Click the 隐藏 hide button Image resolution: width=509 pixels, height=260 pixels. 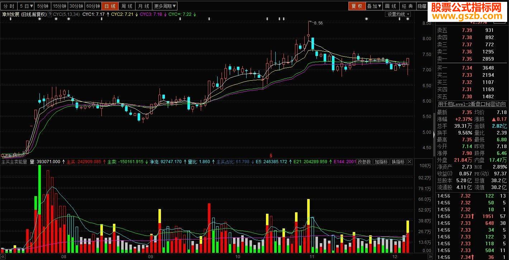click(x=422, y=6)
